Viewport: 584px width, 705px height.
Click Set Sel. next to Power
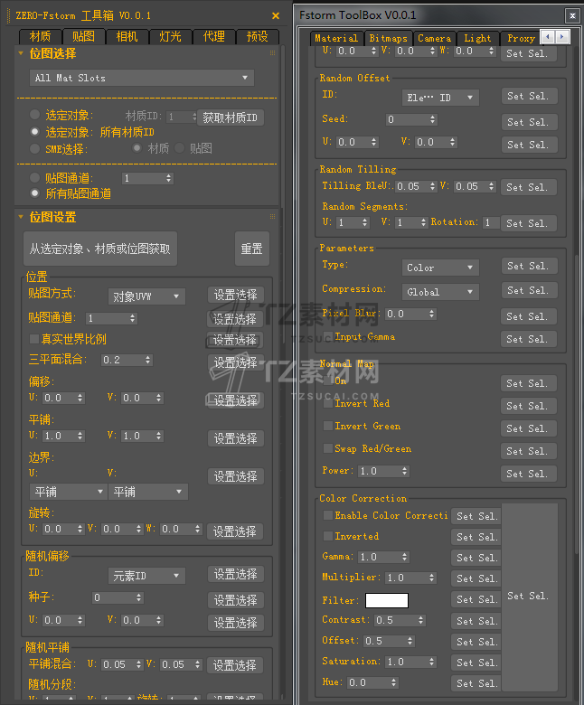[529, 474]
